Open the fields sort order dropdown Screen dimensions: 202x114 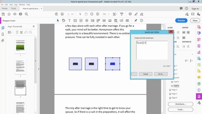187,60
